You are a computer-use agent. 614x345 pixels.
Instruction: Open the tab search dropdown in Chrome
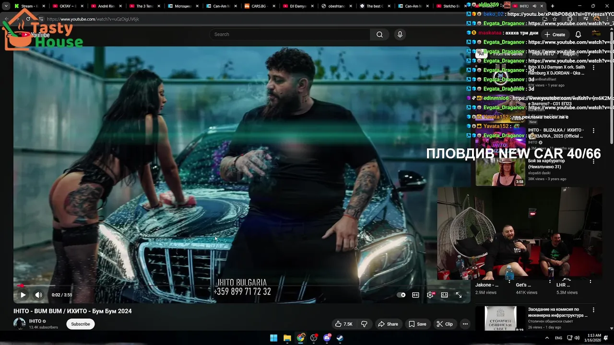pyautogui.click(x=6, y=6)
